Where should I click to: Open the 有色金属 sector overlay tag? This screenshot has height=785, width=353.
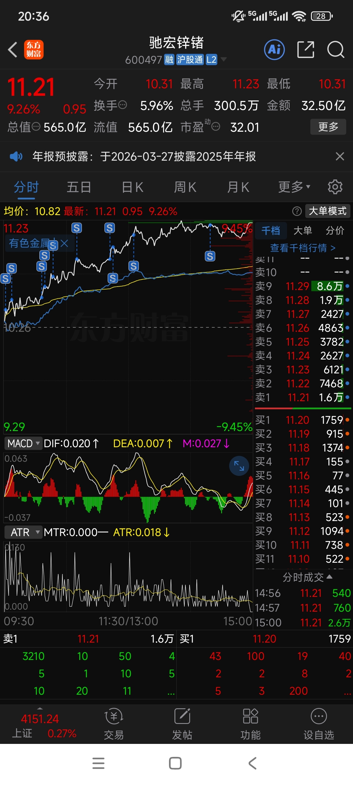[29, 243]
